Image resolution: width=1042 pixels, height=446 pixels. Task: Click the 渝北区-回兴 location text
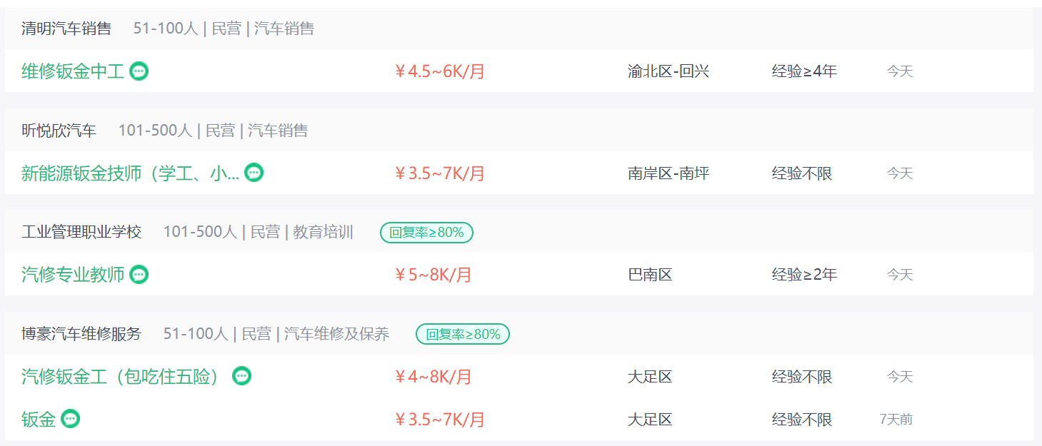pos(668,71)
